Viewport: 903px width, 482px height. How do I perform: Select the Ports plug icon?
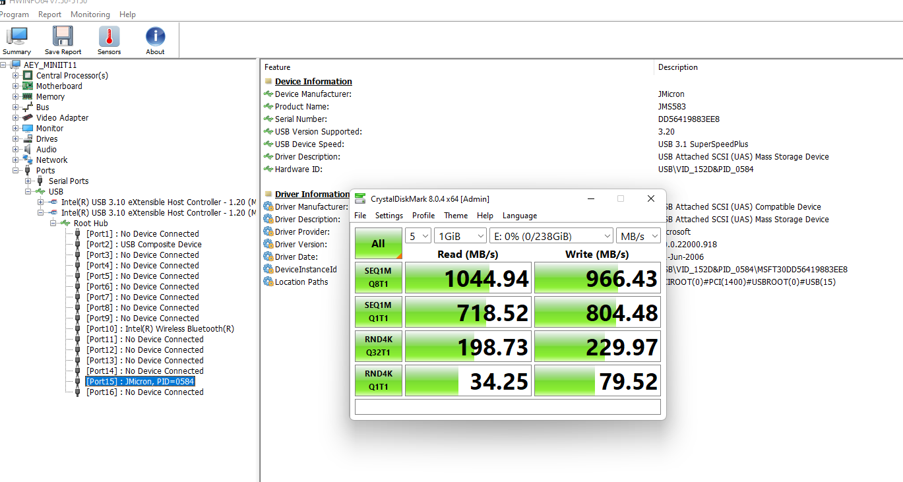coord(28,170)
